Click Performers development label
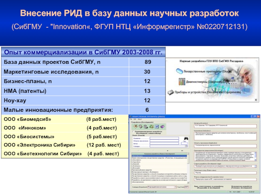The width and height of the screenshot is (261, 196). tap(241, 187)
